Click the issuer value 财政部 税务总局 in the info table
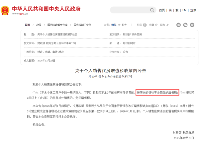The width and height of the screenshot is (199, 141). (x=132, y=34)
